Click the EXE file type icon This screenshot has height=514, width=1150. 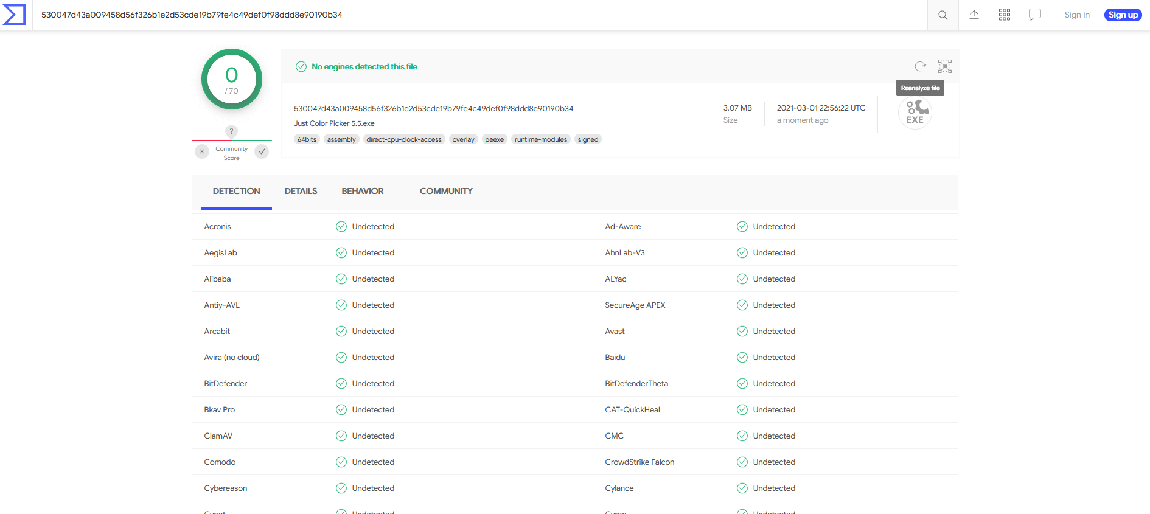(915, 113)
